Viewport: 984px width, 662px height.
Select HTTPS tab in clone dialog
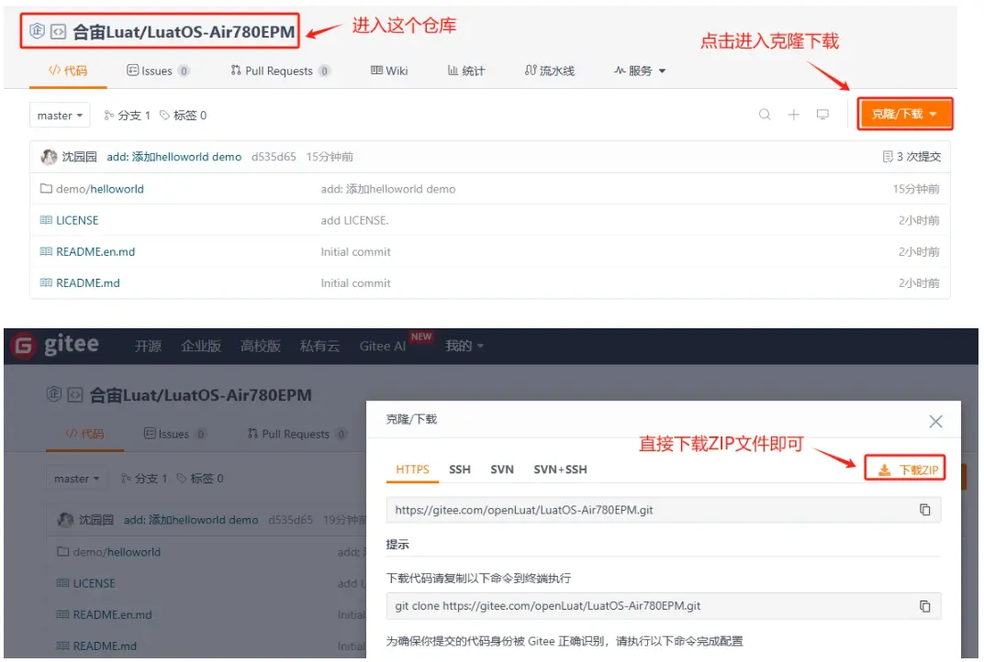pos(412,469)
